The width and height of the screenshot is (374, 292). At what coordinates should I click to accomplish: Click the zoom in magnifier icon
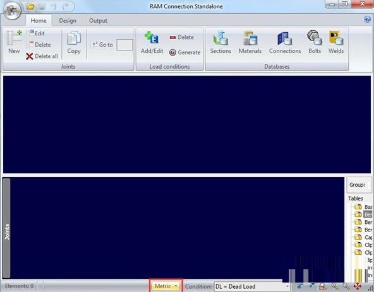[x=335, y=286]
